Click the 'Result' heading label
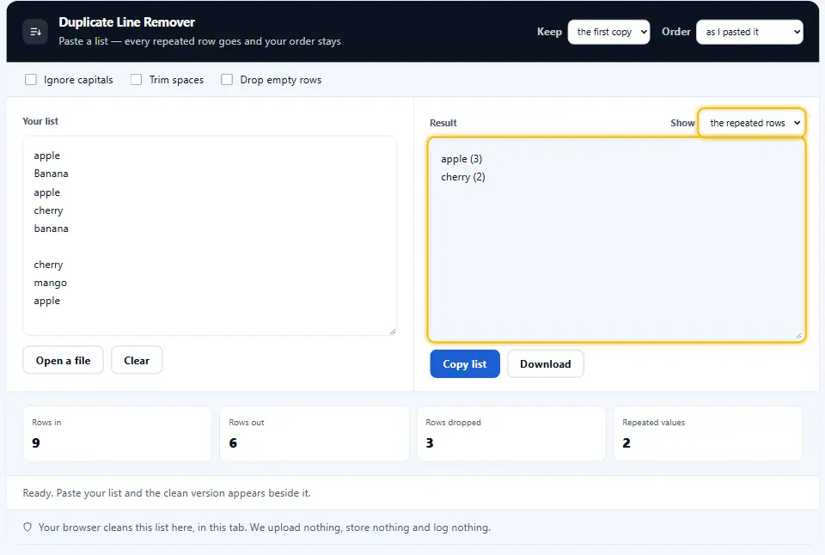This screenshot has height=555, width=825. tap(443, 123)
